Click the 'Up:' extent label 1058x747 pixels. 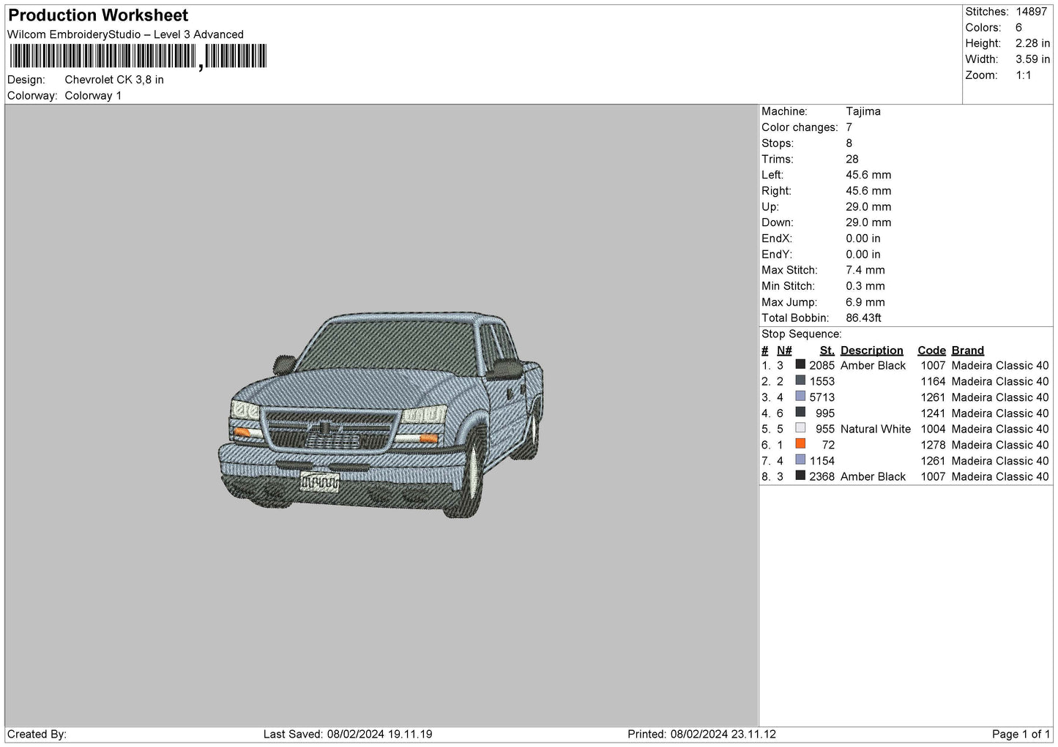click(770, 207)
